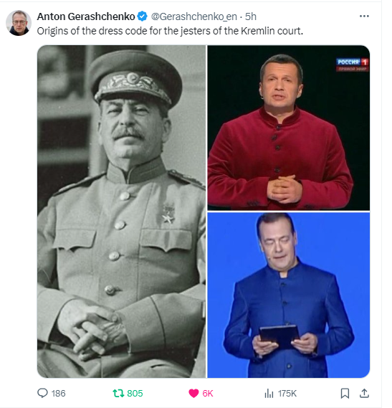The image size is (392, 408).
Task: Click the 6K likes count
Action: [208, 393]
